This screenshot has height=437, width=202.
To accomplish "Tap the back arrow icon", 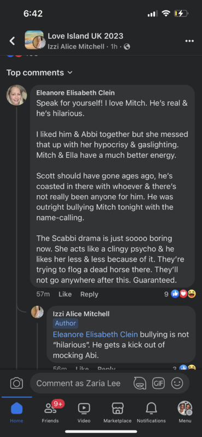I will [12, 41].
